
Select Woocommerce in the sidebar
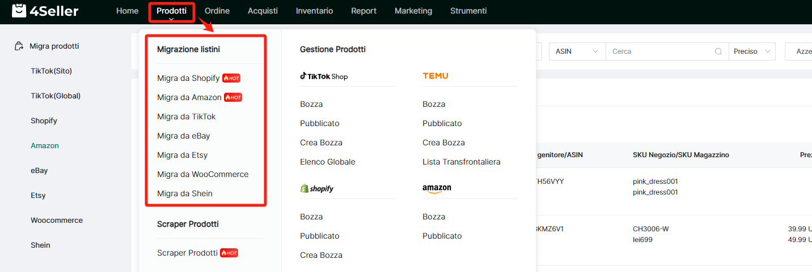pos(57,220)
